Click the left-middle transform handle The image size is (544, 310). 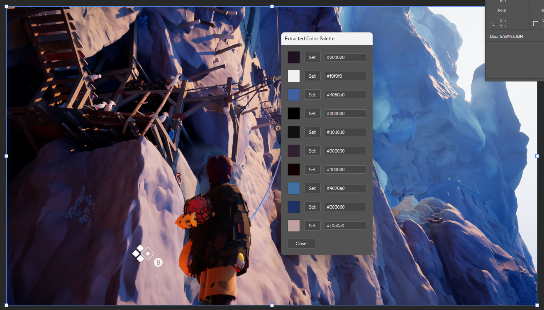(x=6, y=156)
